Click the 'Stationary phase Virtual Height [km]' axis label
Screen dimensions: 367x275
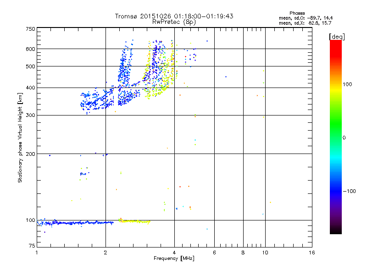coord(20,137)
